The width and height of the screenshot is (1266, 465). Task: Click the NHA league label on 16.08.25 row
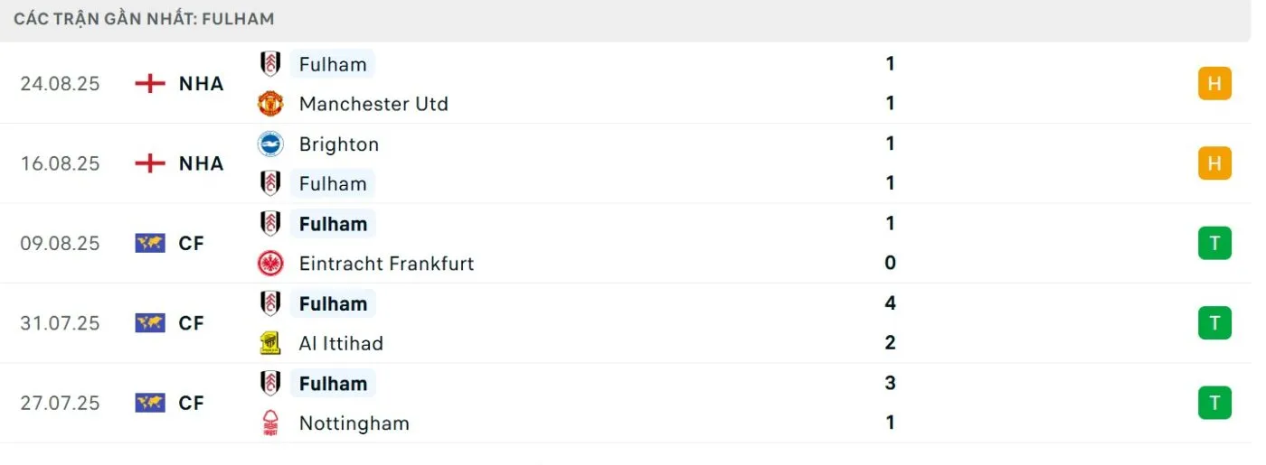click(201, 163)
